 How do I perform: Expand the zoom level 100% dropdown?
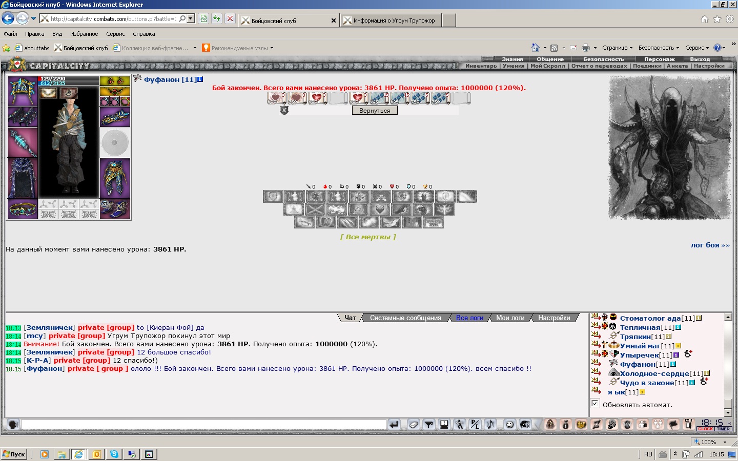coord(725,442)
